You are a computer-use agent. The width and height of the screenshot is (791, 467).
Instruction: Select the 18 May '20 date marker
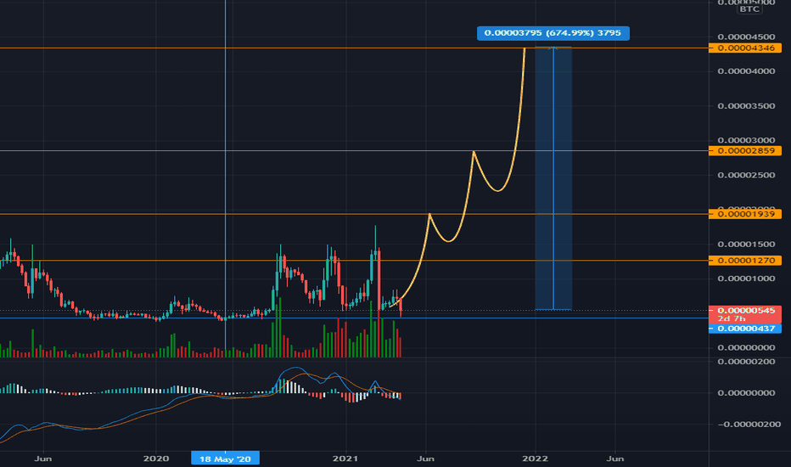[225, 459]
